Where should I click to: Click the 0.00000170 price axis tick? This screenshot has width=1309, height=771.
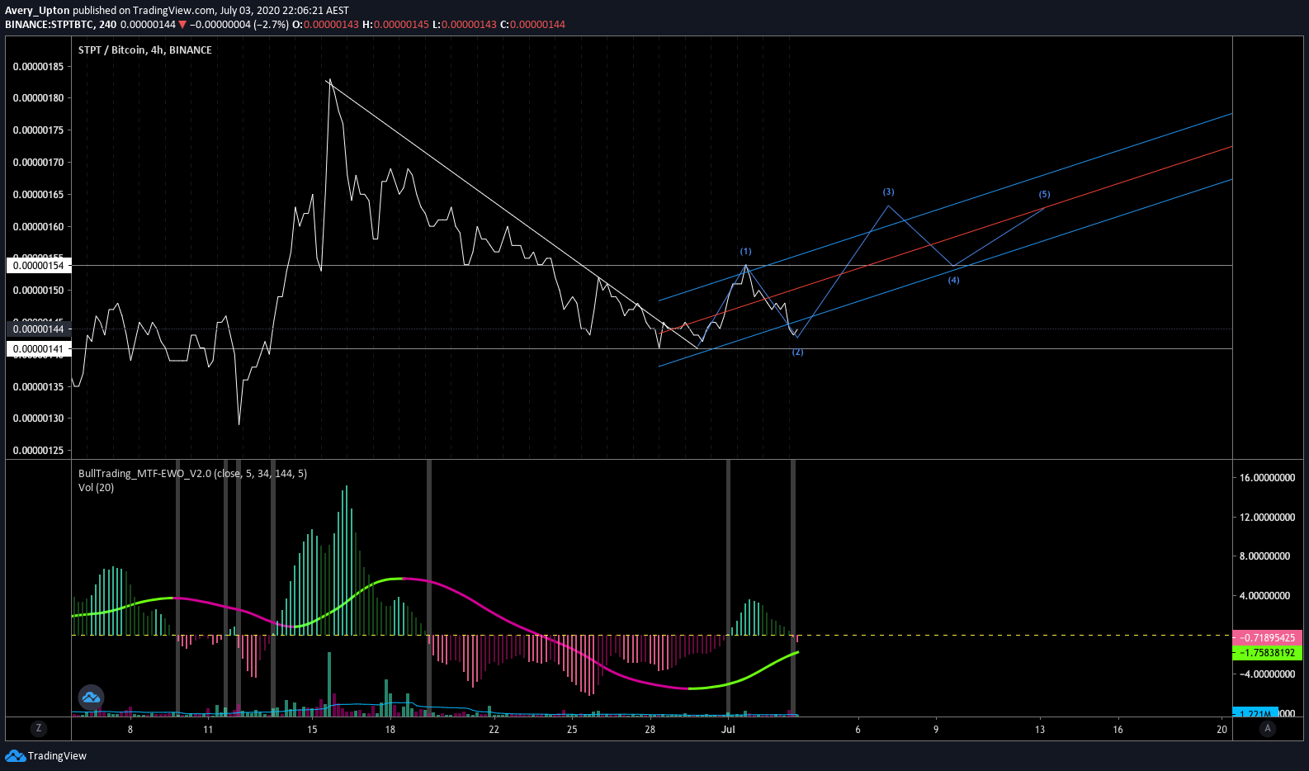pyautogui.click(x=38, y=163)
